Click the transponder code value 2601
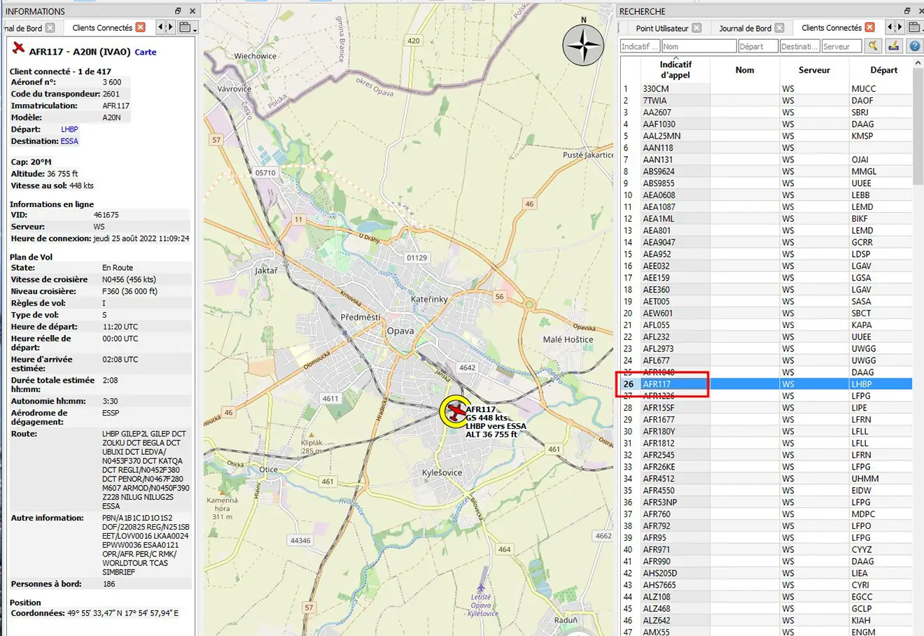Image resolution: width=924 pixels, height=636 pixels. 111,94
